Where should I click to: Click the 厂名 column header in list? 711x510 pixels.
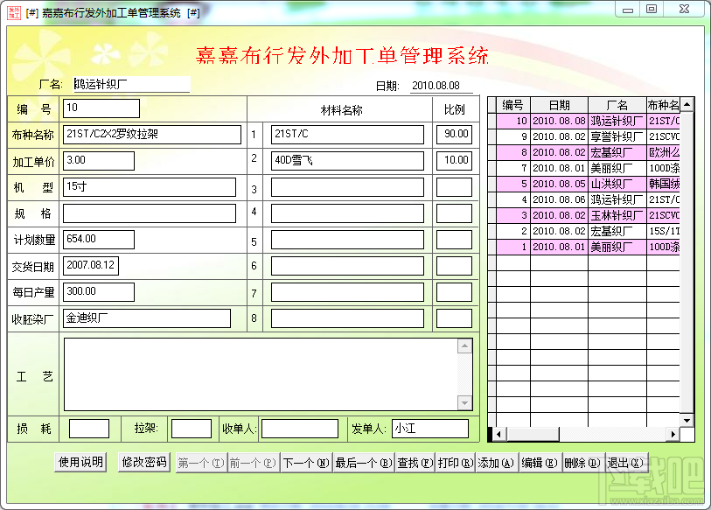[617, 105]
